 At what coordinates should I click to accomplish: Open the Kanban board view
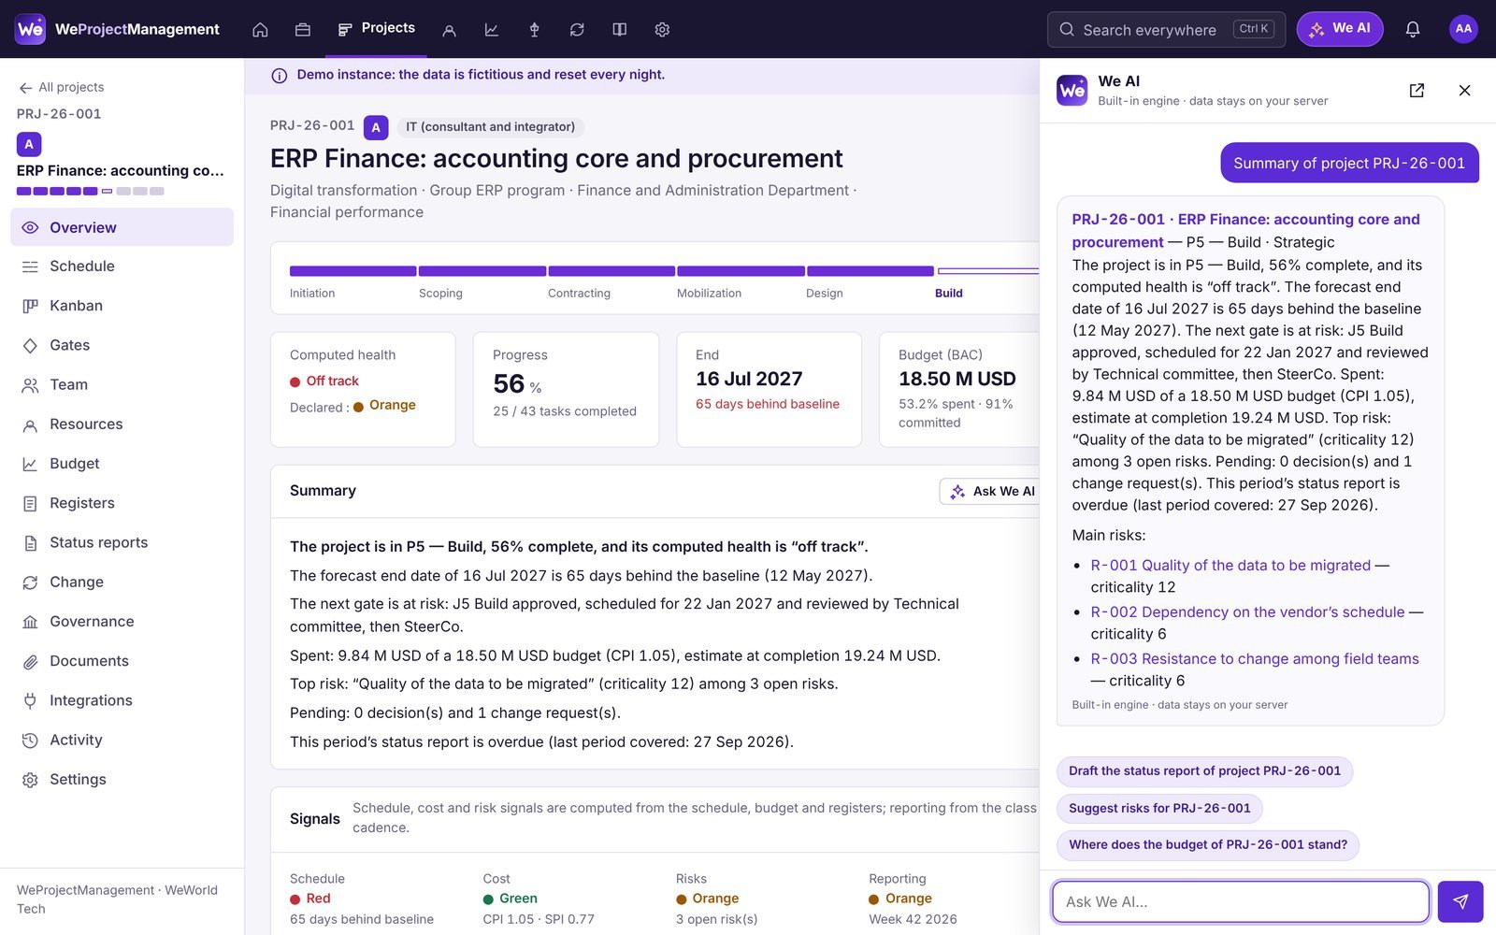tap(122, 306)
